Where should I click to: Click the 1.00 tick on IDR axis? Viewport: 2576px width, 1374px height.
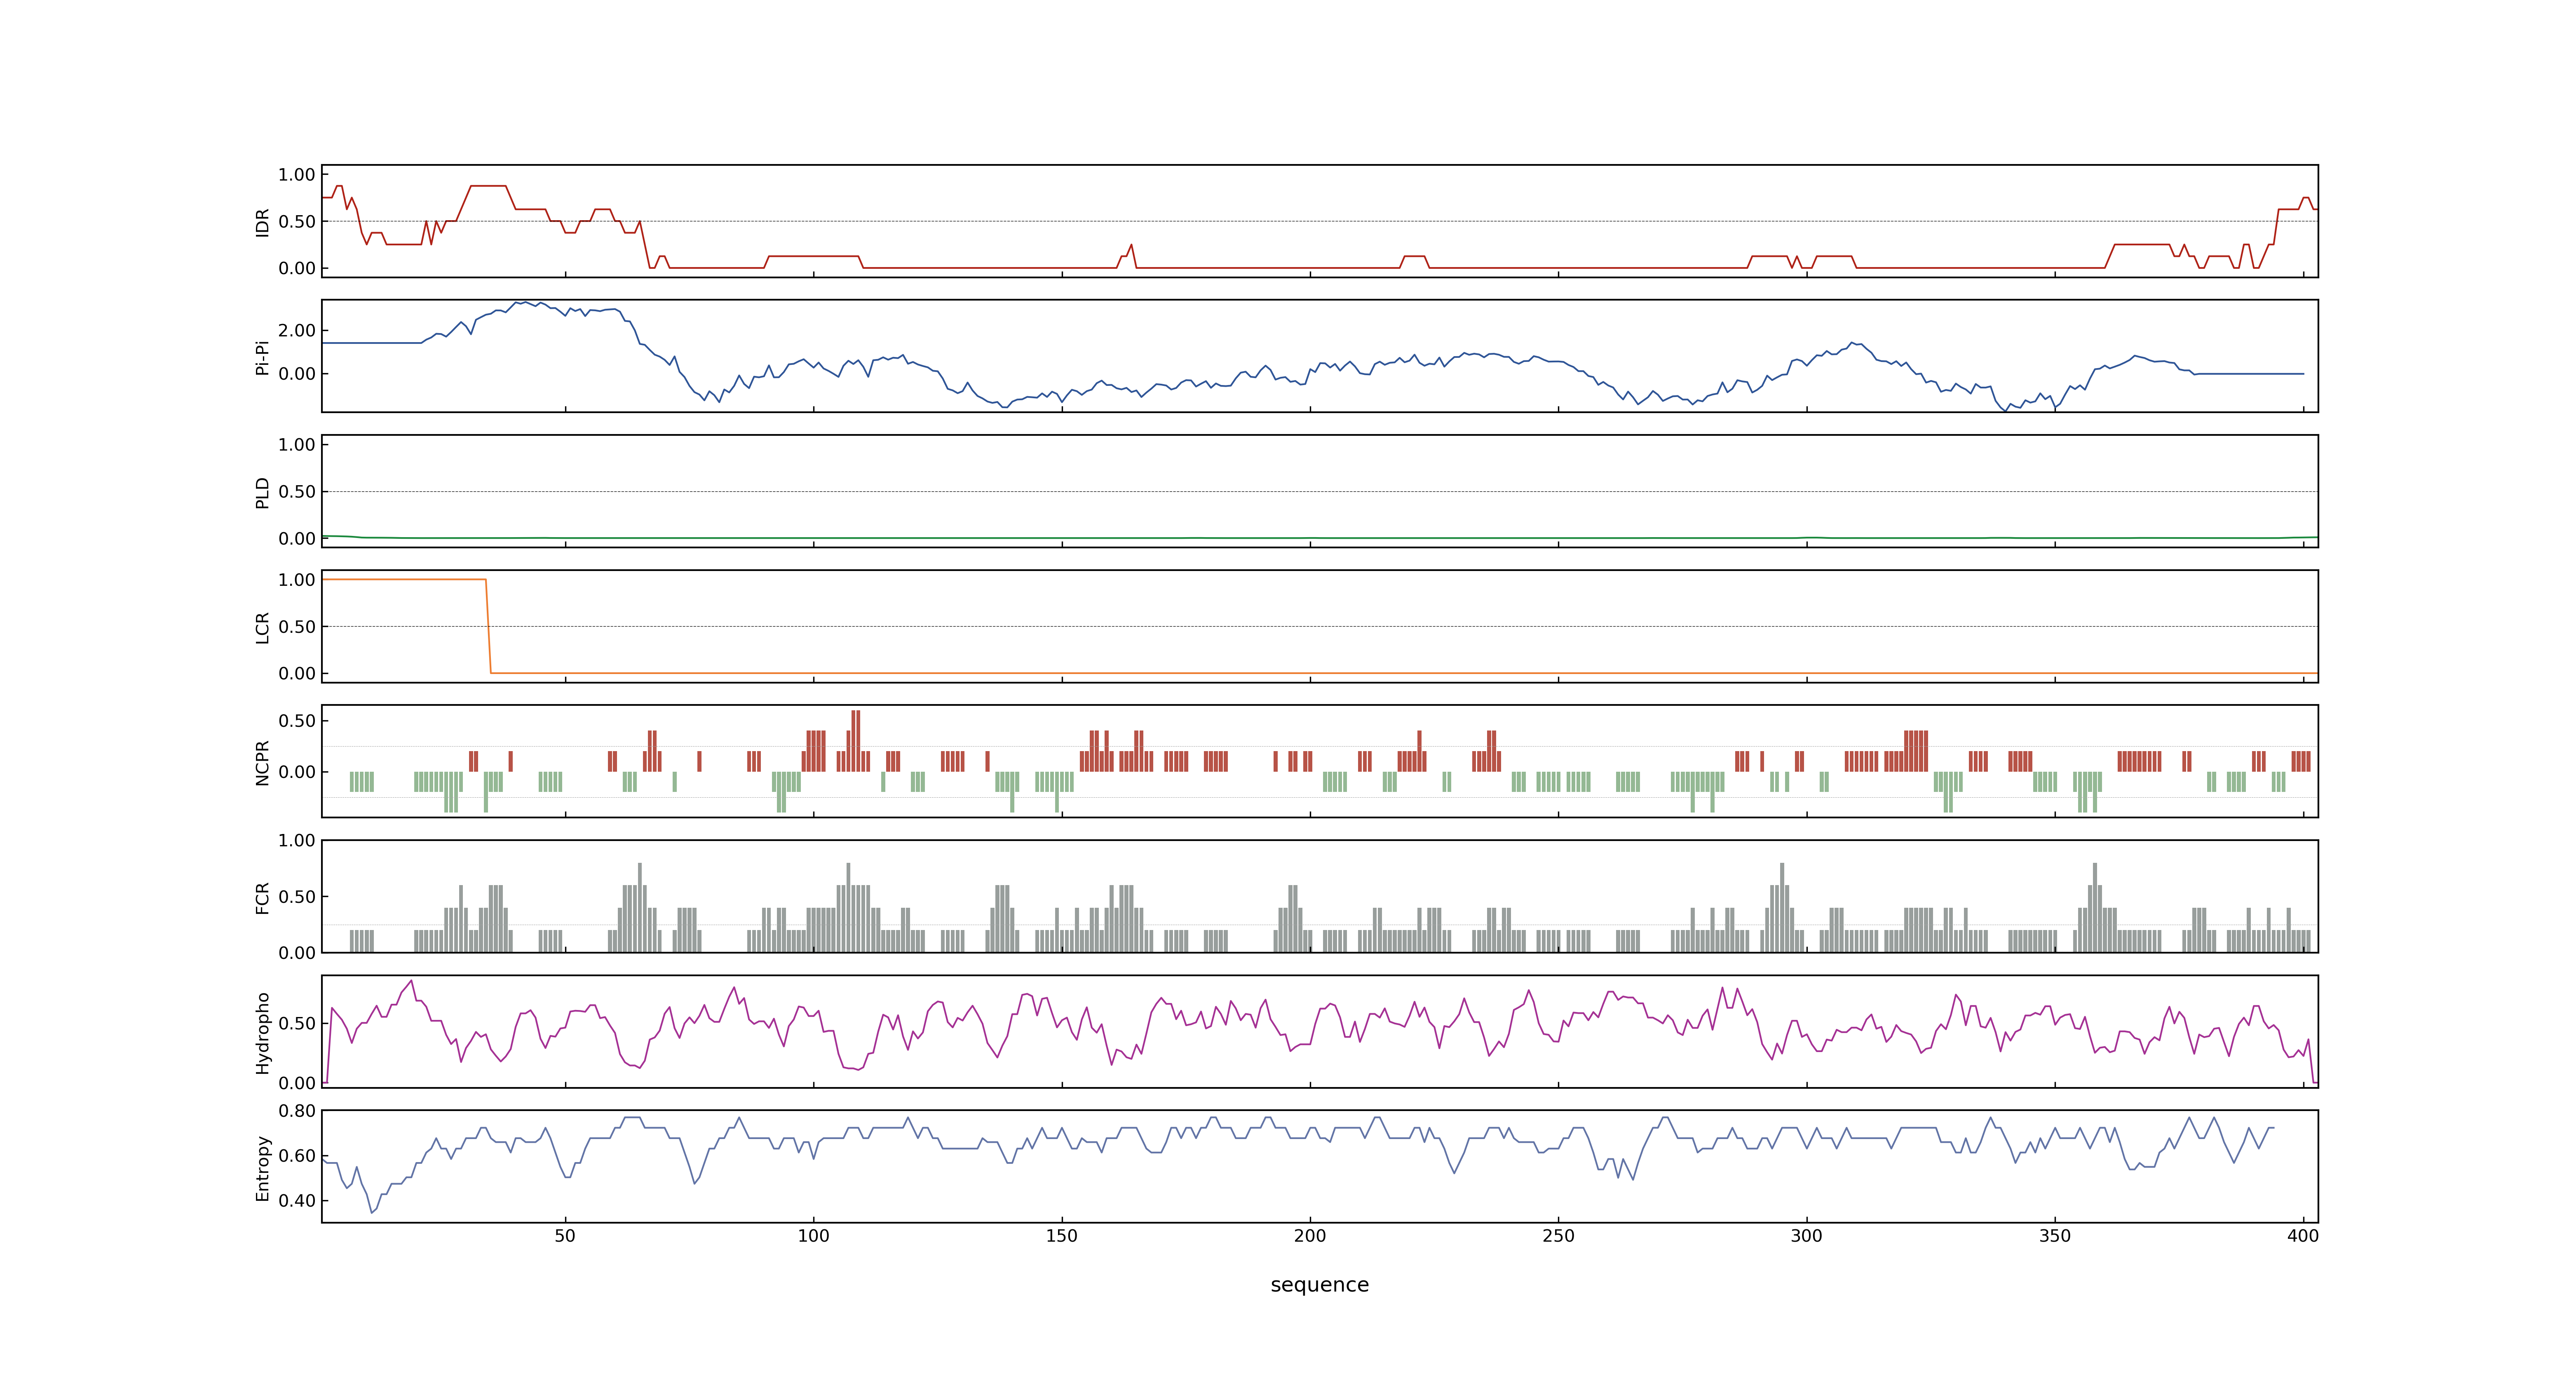click(297, 175)
